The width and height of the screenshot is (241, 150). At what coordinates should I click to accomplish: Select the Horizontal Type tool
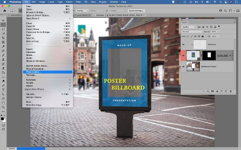(x=3, y=90)
